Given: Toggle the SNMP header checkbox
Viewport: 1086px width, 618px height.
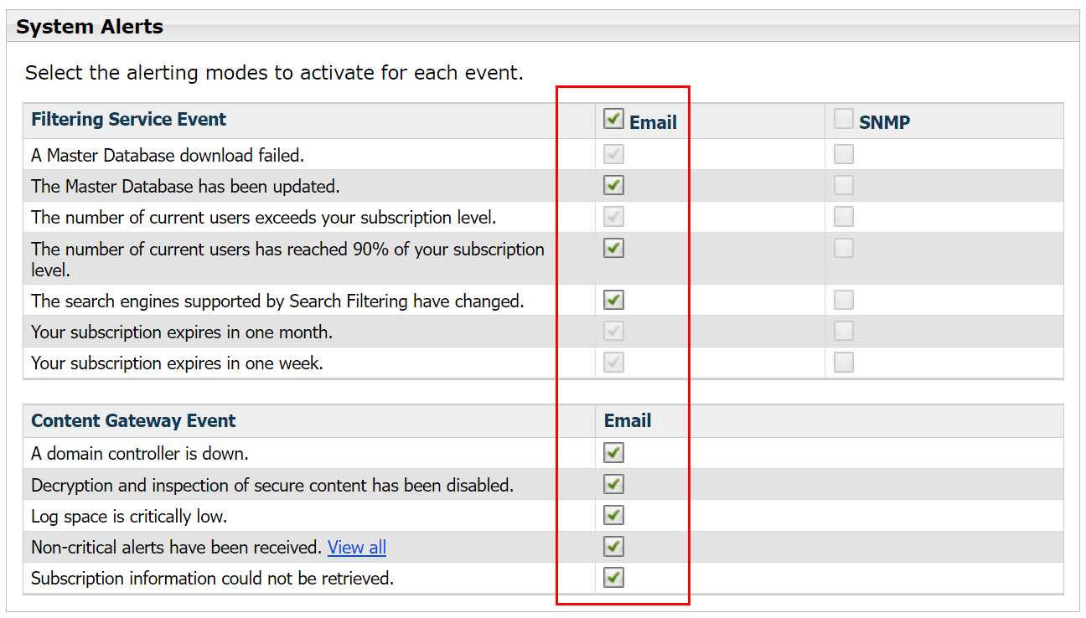Looking at the screenshot, I should pos(844,119).
